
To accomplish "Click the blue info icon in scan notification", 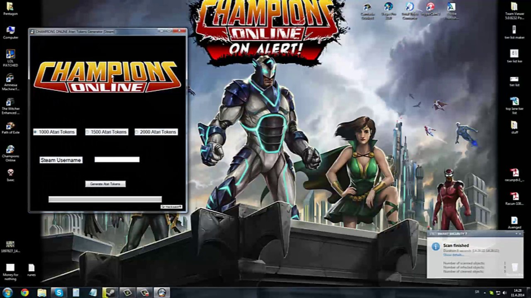I will (435, 247).
